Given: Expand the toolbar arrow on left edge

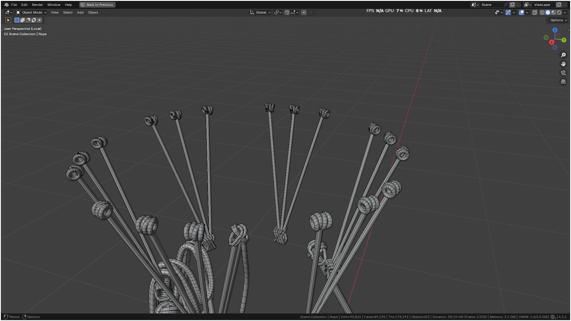Looking at the screenshot, I should click(2, 30).
